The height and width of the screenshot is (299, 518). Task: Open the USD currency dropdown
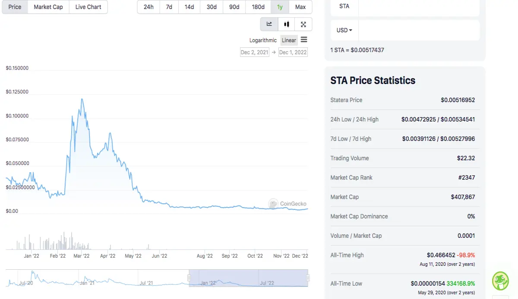[x=344, y=30]
